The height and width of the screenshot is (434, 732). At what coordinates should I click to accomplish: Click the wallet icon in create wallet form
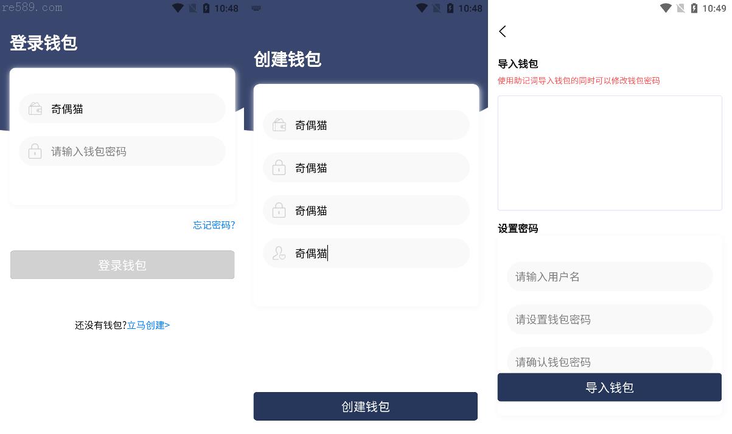[279, 125]
